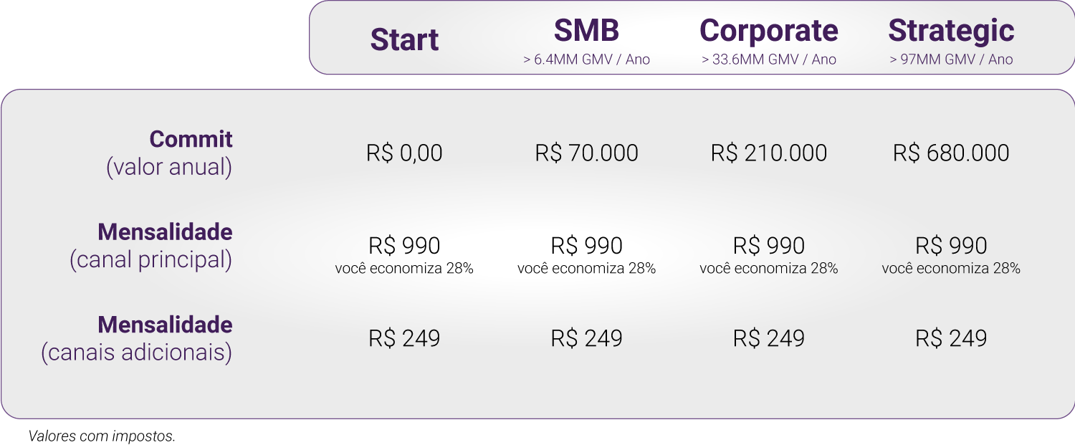Viewport: 1075px width, 445px height.
Task: Click R$ 249 price in Corporate column
Action: 768,338
